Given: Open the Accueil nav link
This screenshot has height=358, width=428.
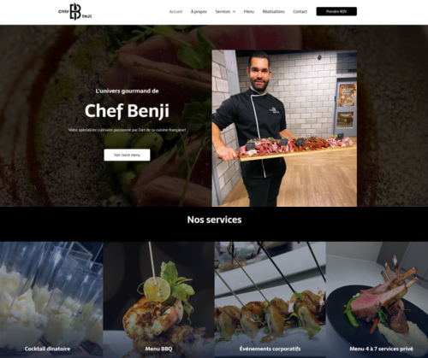Looking at the screenshot, I should [x=175, y=12].
